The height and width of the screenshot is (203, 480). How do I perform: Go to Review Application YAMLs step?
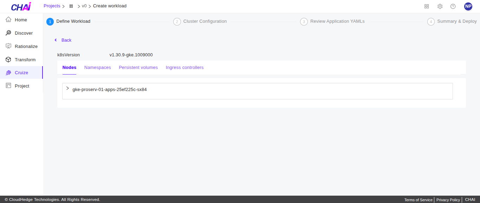(x=337, y=21)
